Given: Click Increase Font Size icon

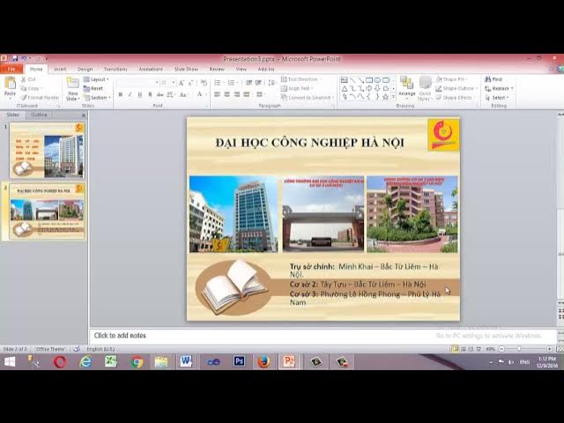Looking at the screenshot, I should (x=182, y=83).
